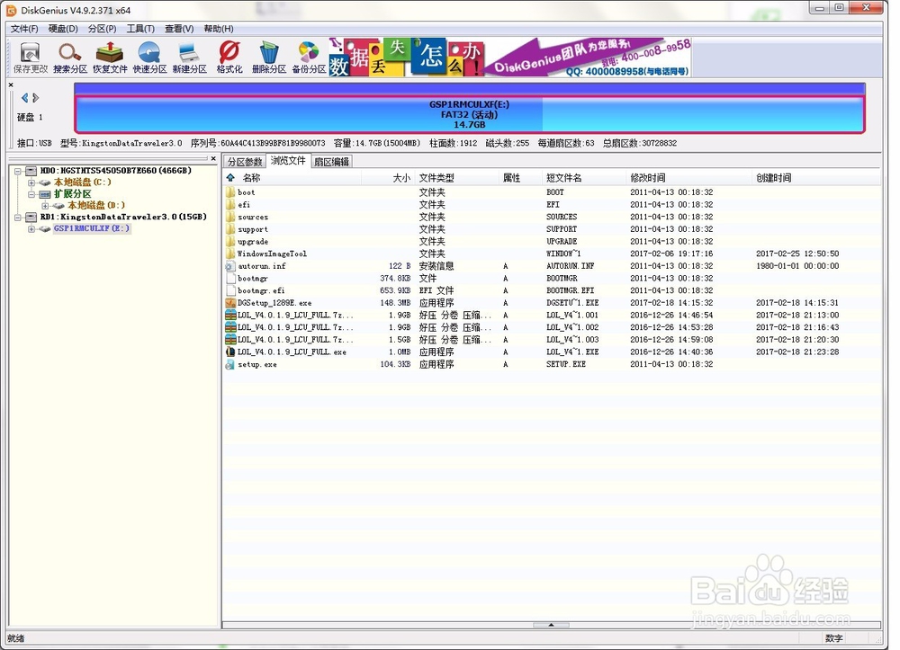The image size is (900, 650).
Task: Open Backup Partition (备份分区) tool
Action: [x=309, y=58]
